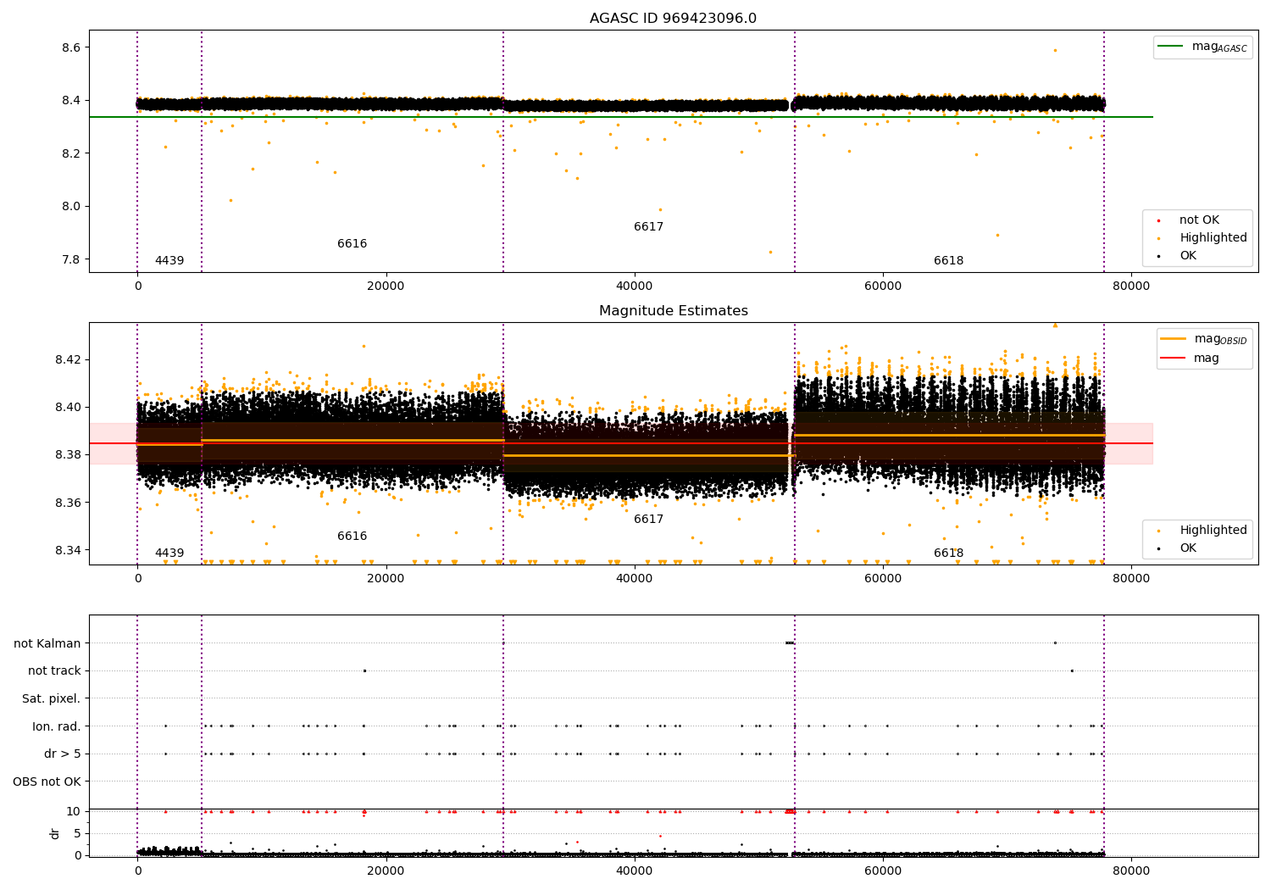Click the orange line sample beside mag OBSID legend

[1174, 339]
